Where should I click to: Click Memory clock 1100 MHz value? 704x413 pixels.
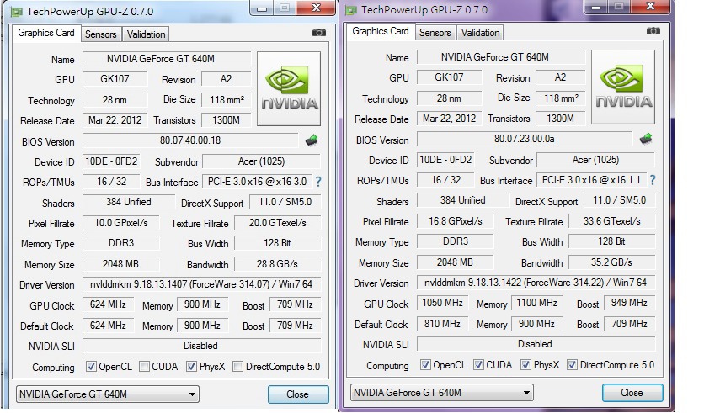click(x=537, y=303)
